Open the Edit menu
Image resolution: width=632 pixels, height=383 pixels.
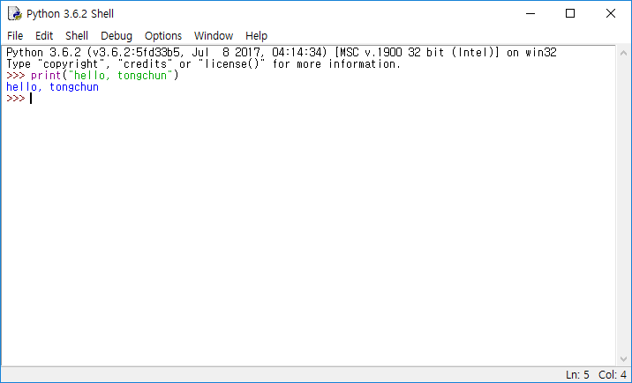click(44, 36)
